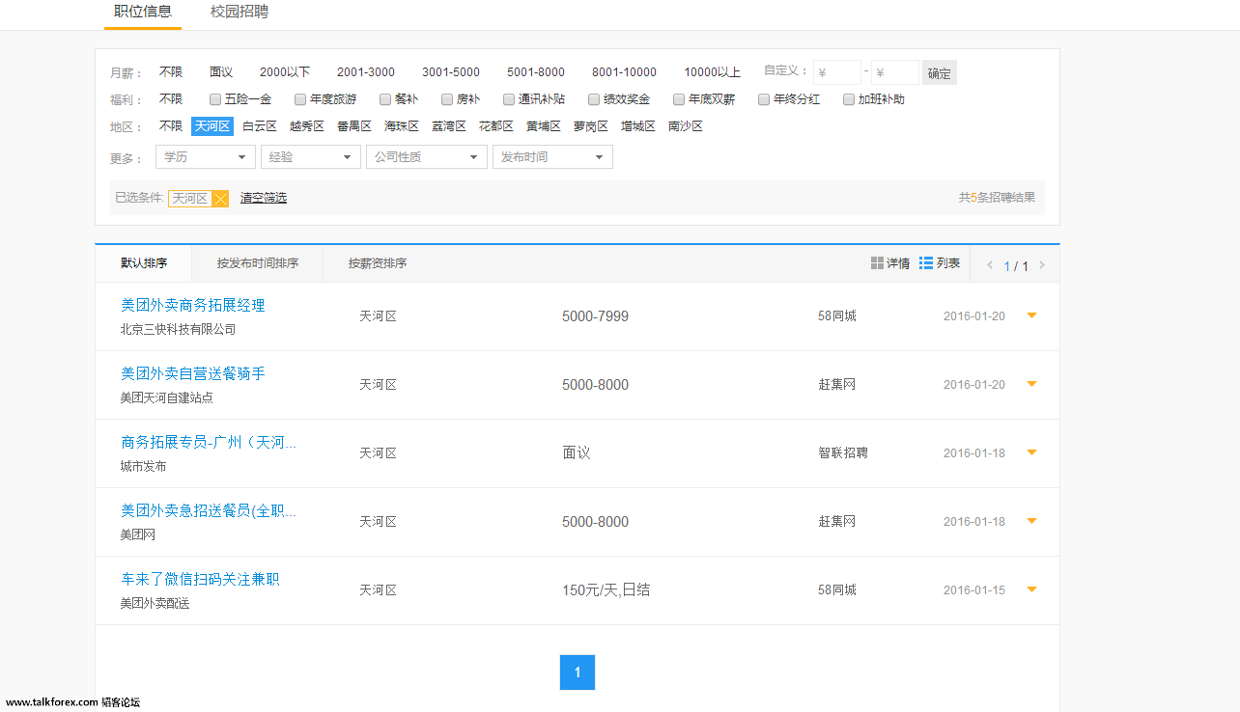Screen dimensions: 1240x712
Task: Tick the 年终分红 checkbox
Action: [x=764, y=99]
